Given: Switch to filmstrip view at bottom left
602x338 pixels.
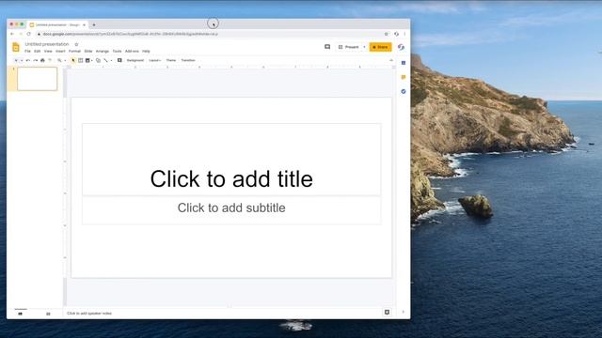Looking at the screenshot, I should [21, 314].
